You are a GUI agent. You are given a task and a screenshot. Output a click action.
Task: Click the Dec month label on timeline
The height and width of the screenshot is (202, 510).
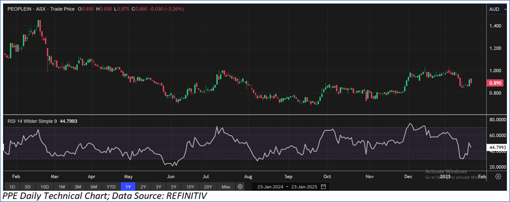408,176
